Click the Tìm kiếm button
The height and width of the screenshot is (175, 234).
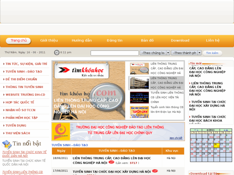[212, 53]
